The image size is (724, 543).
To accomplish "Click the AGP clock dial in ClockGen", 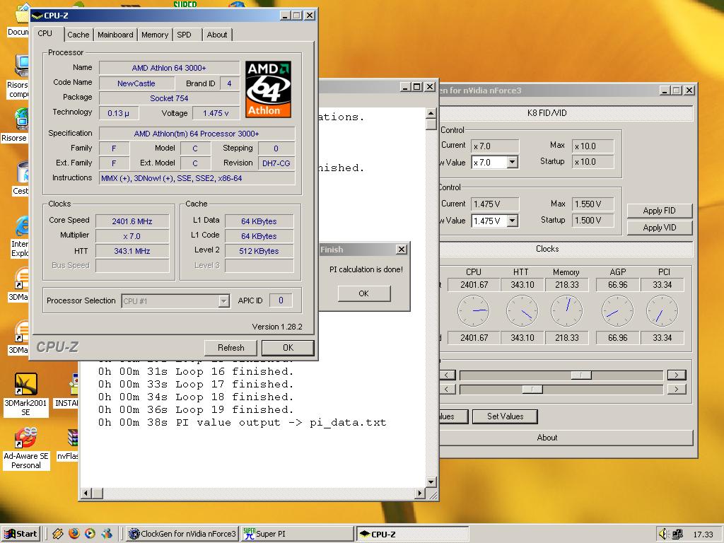I will [x=617, y=311].
